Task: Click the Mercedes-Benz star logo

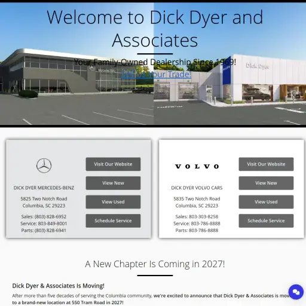Action: (44, 166)
